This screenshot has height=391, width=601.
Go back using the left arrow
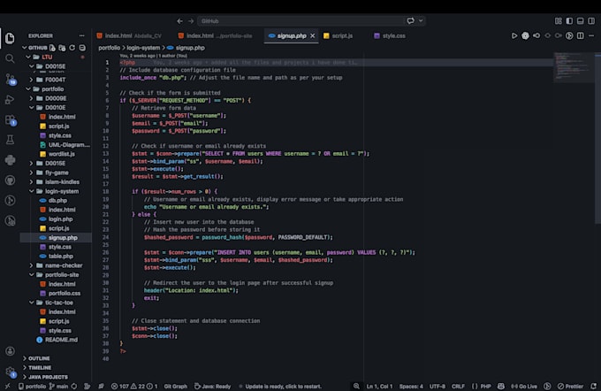[x=179, y=21]
